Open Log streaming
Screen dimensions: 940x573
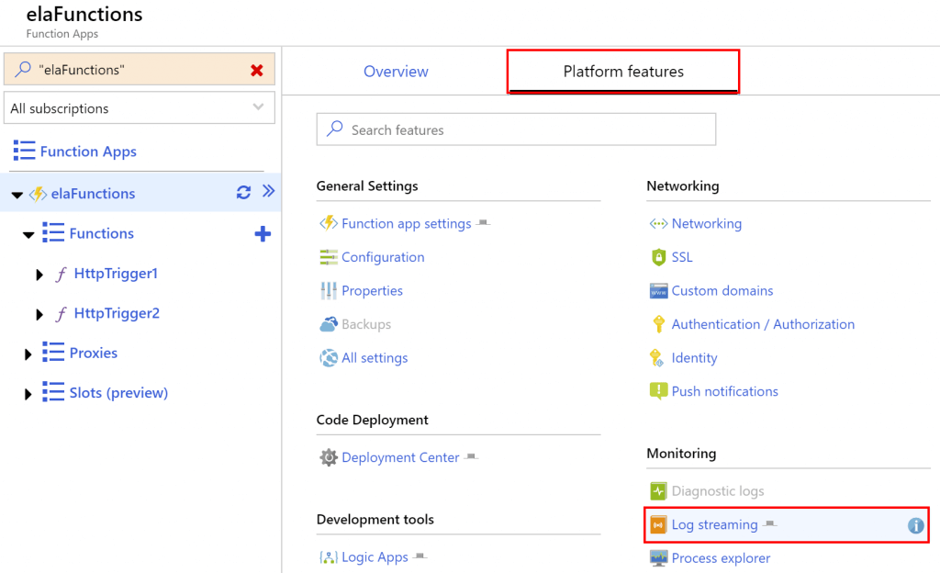tap(714, 524)
